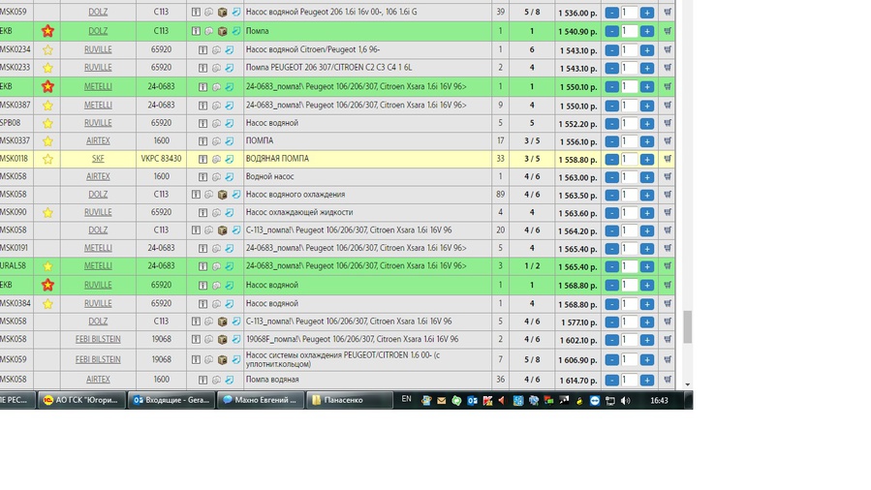Switch to 'АО ГСК Югори...' taskbar window
Image resolution: width=871 pixels, height=490 pixels.
[81, 400]
